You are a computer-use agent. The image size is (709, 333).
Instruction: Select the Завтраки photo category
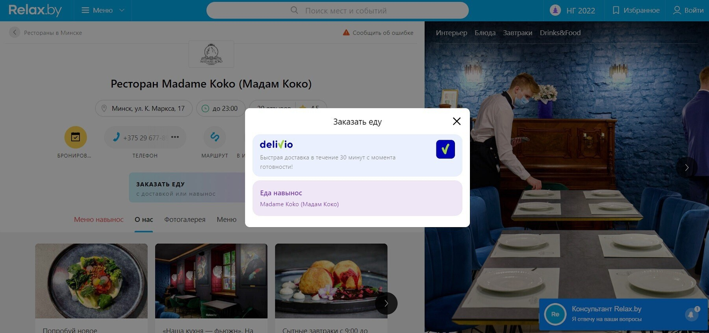point(517,33)
